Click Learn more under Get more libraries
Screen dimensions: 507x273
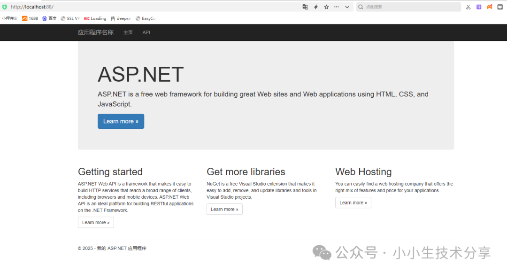tap(224, 209)
